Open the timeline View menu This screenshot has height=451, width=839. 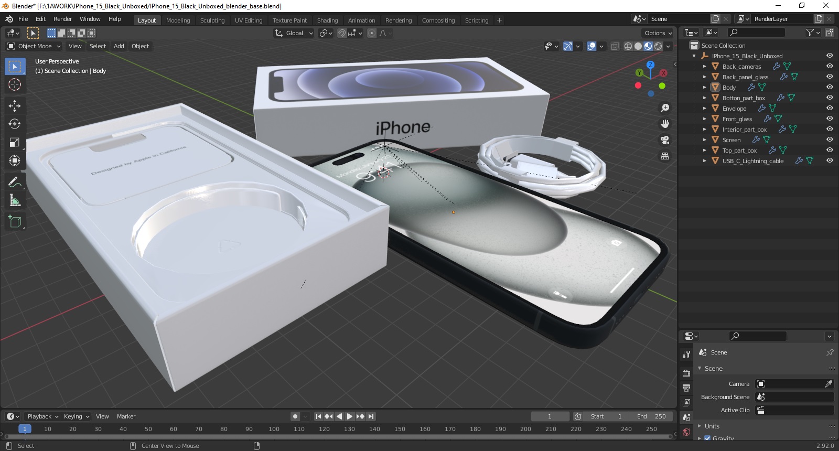pos(102,416)
